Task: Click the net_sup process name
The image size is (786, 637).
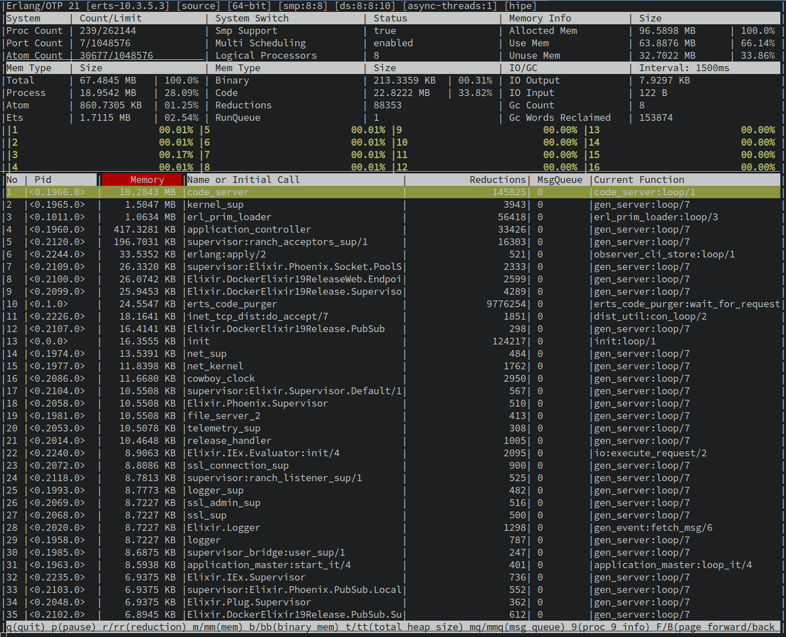Action: pyautogui.click(x=207, y=354)
